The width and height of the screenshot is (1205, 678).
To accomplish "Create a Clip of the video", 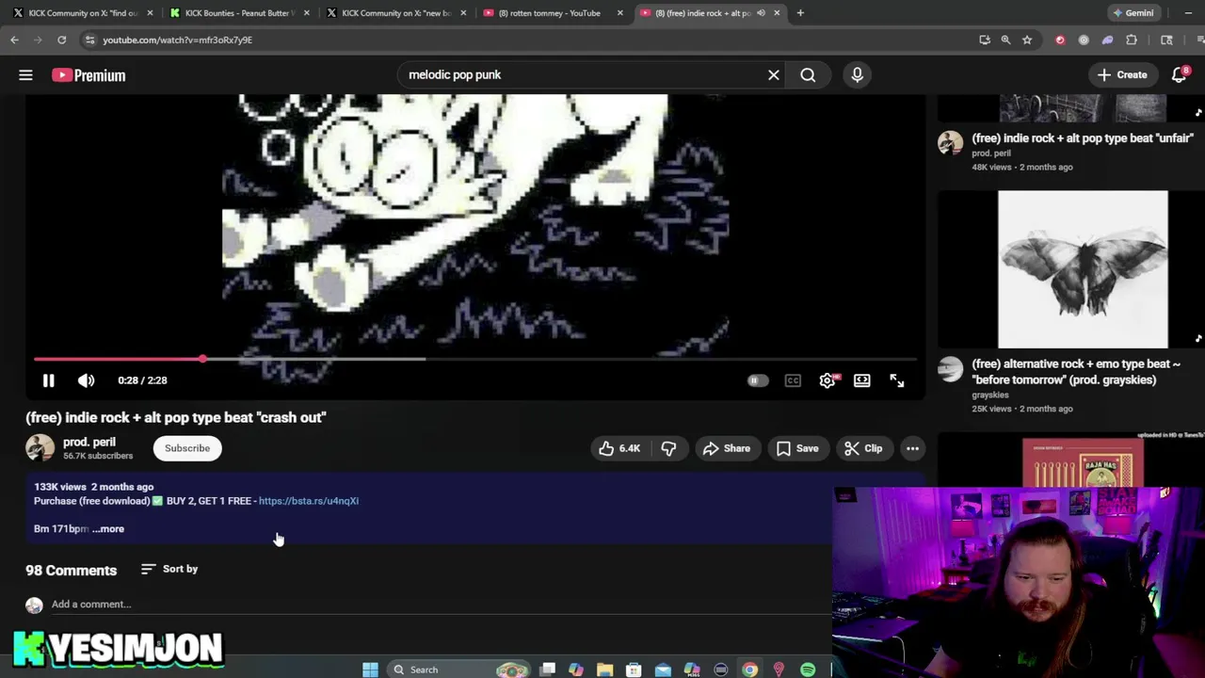I will click(863, 448).
